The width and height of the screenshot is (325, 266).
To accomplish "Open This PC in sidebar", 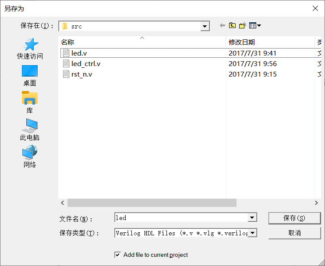I will tap(30, 126).
